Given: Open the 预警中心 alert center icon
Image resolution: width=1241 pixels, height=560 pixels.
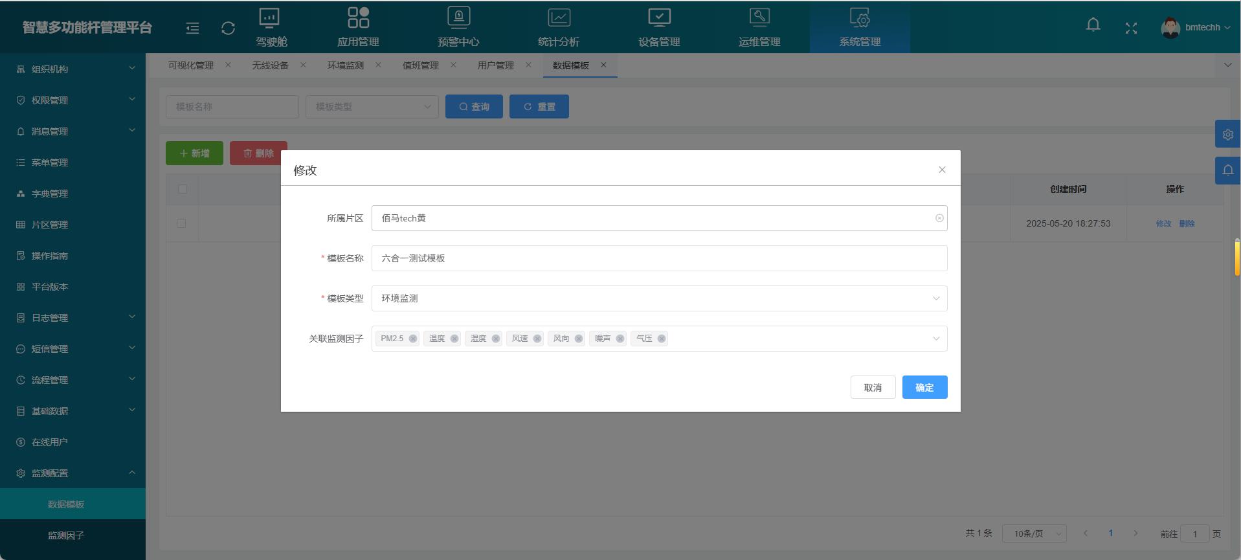Looking at the screenshot, I should coord(458,18).
